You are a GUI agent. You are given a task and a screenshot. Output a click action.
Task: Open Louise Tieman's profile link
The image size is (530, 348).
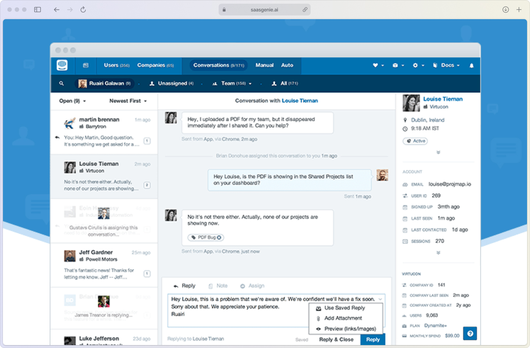tap(443, 99)
